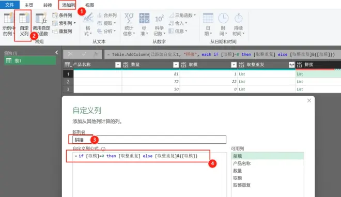The image size is (341, 197).
Task: Open the 提取 dropdown
Action: pos(106,23)
